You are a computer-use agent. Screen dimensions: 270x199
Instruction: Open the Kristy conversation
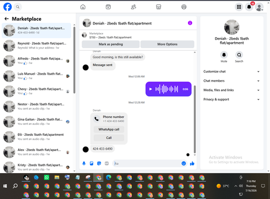point(36,167)
